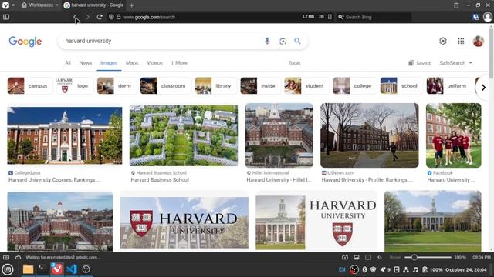Search by image with Google Lens icon
Screen dimensions: 494x277
pos(283,41)
